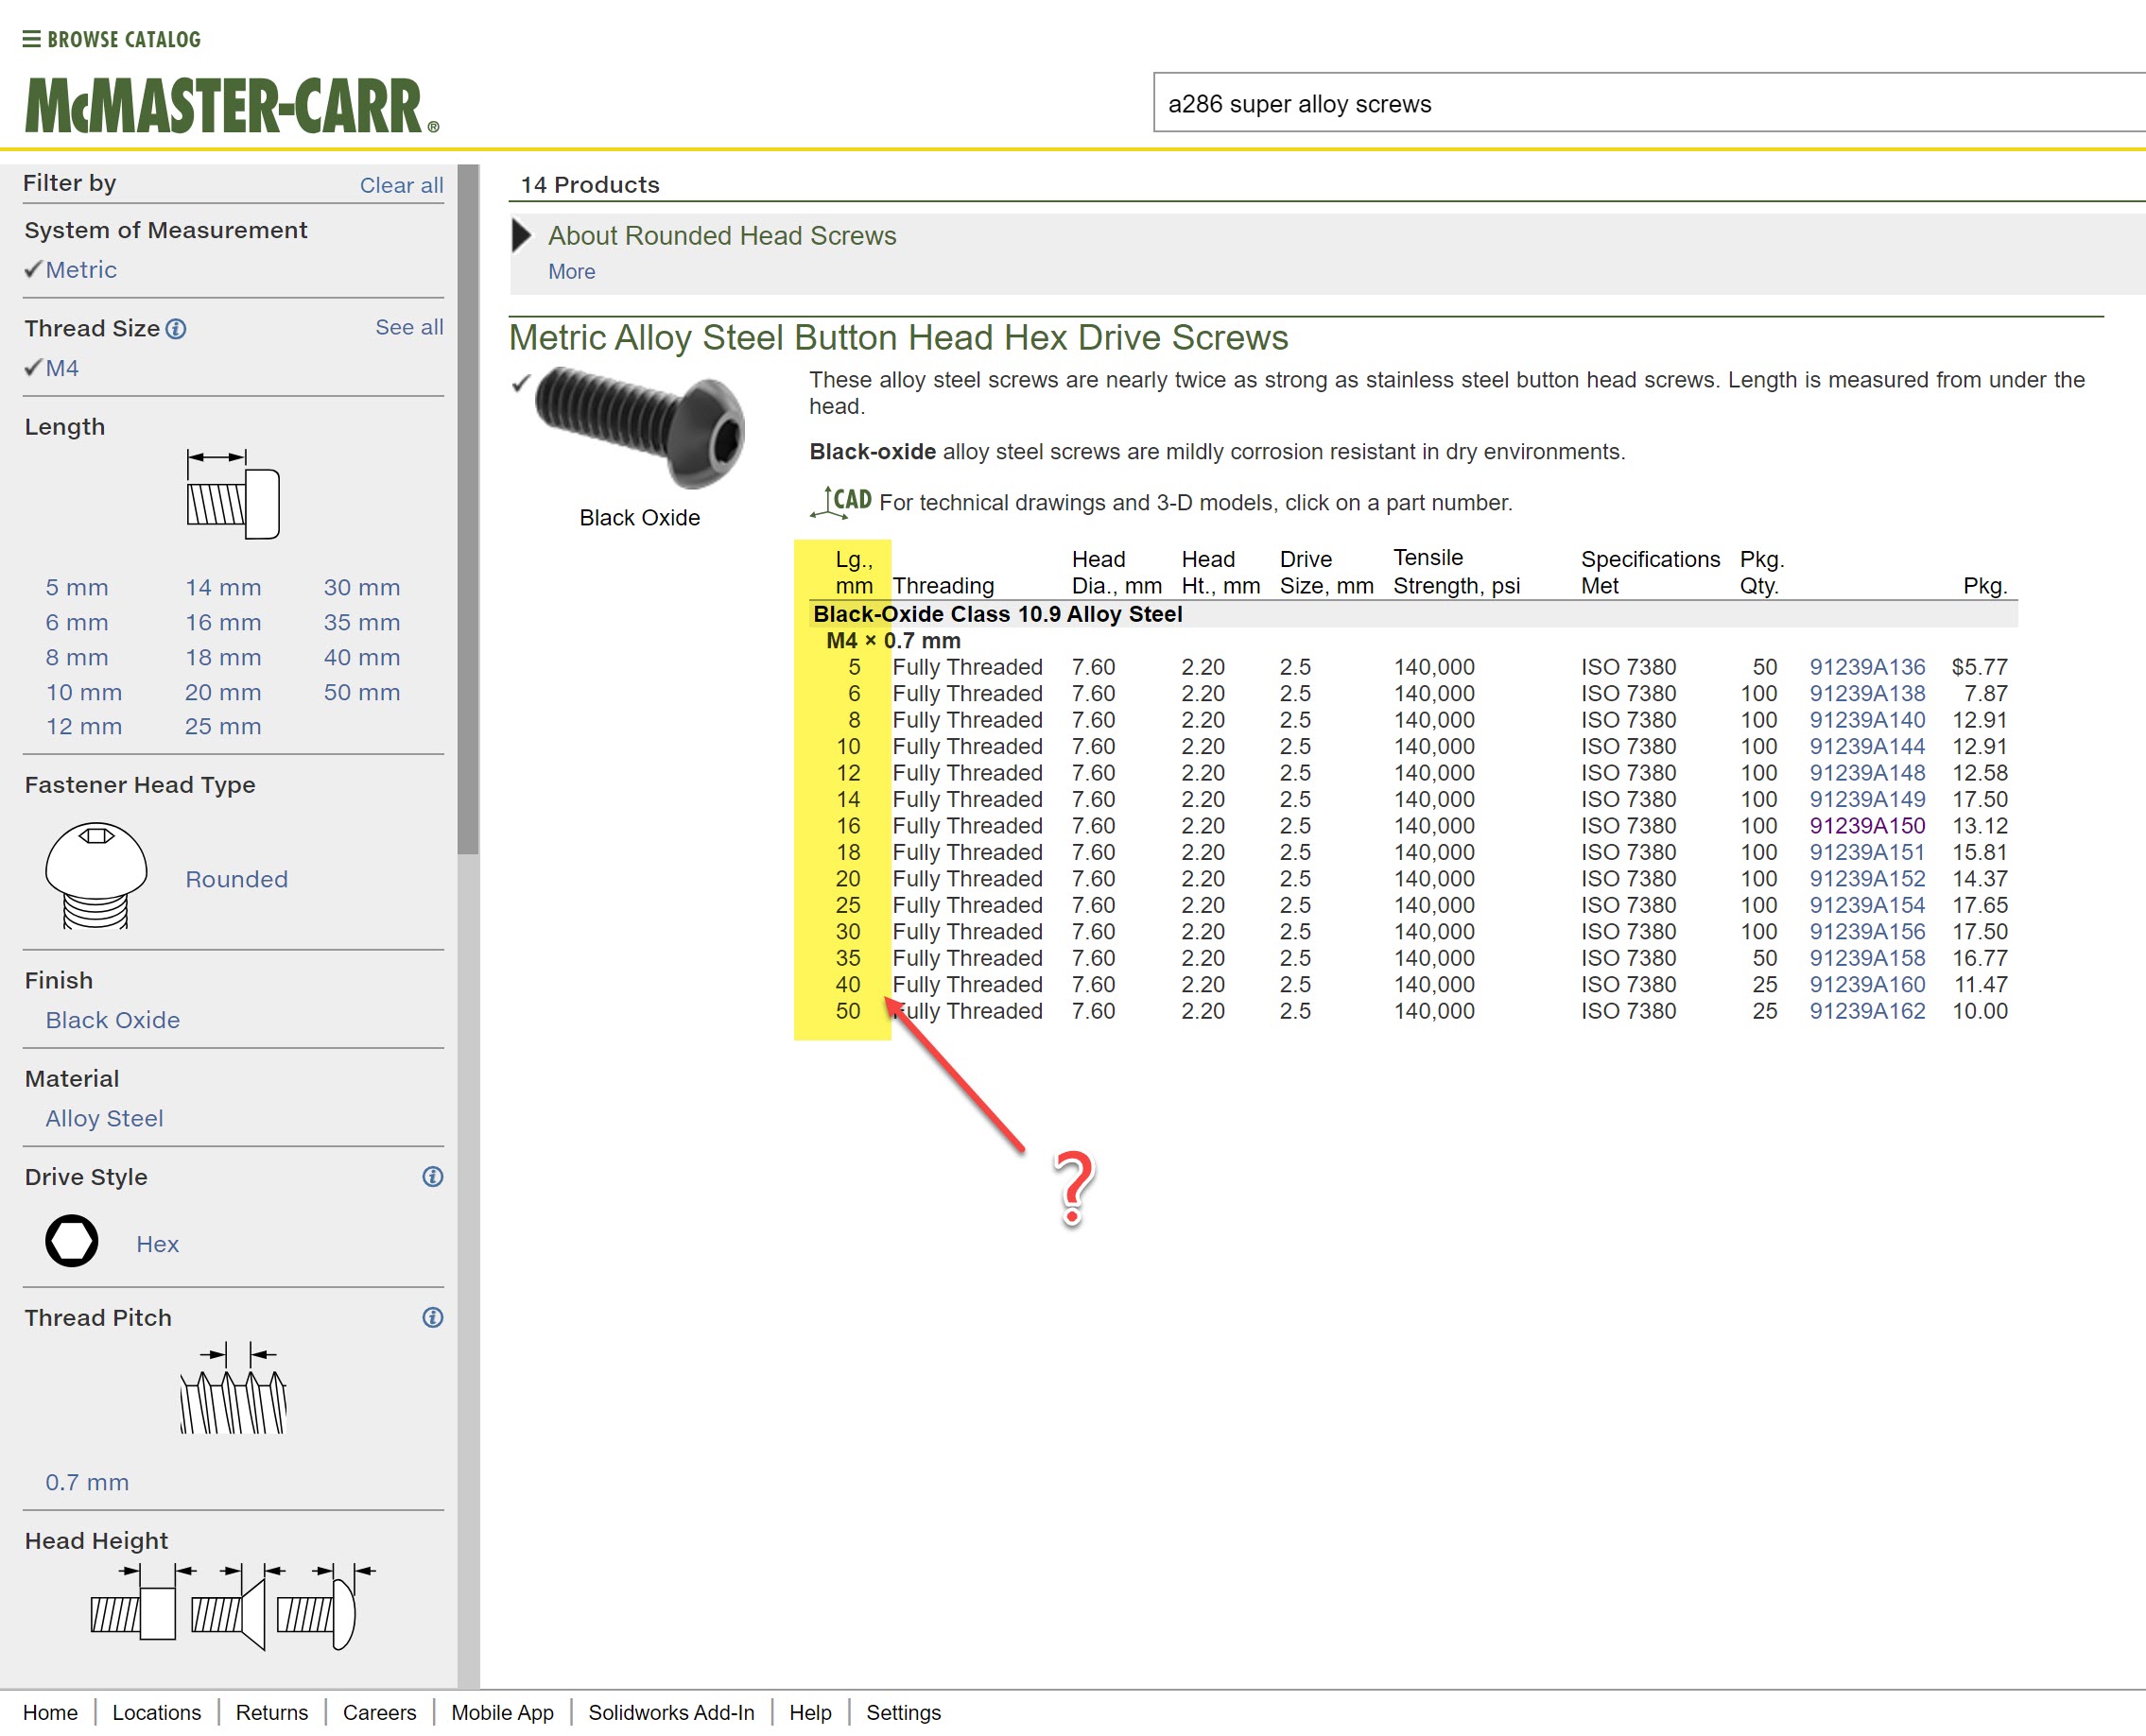Open the Browse Catalog hamburger menu
Image resolution: width=2146 pixels, height=1736 pixels.
(31, 39)
